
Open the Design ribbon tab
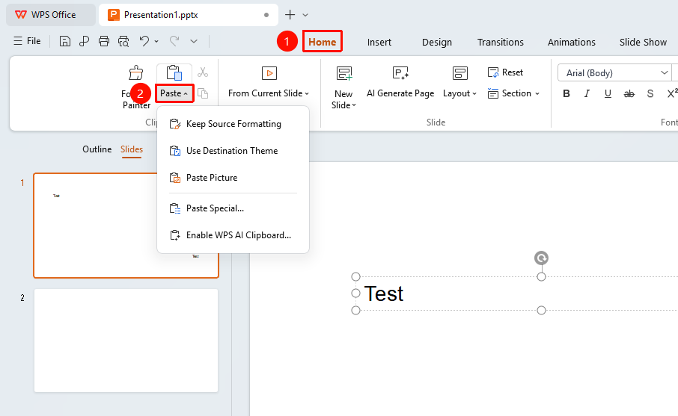(x=437, y=43)
